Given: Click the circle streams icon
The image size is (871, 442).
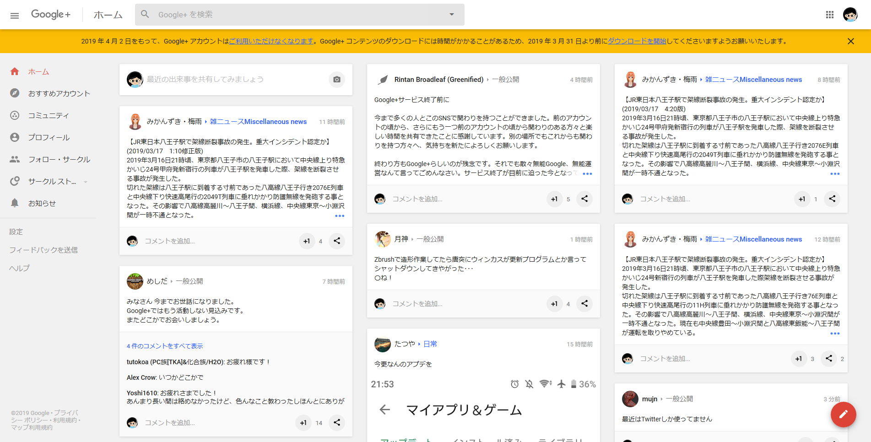Looking at the screenshot, I should click(x=15, y=181).
